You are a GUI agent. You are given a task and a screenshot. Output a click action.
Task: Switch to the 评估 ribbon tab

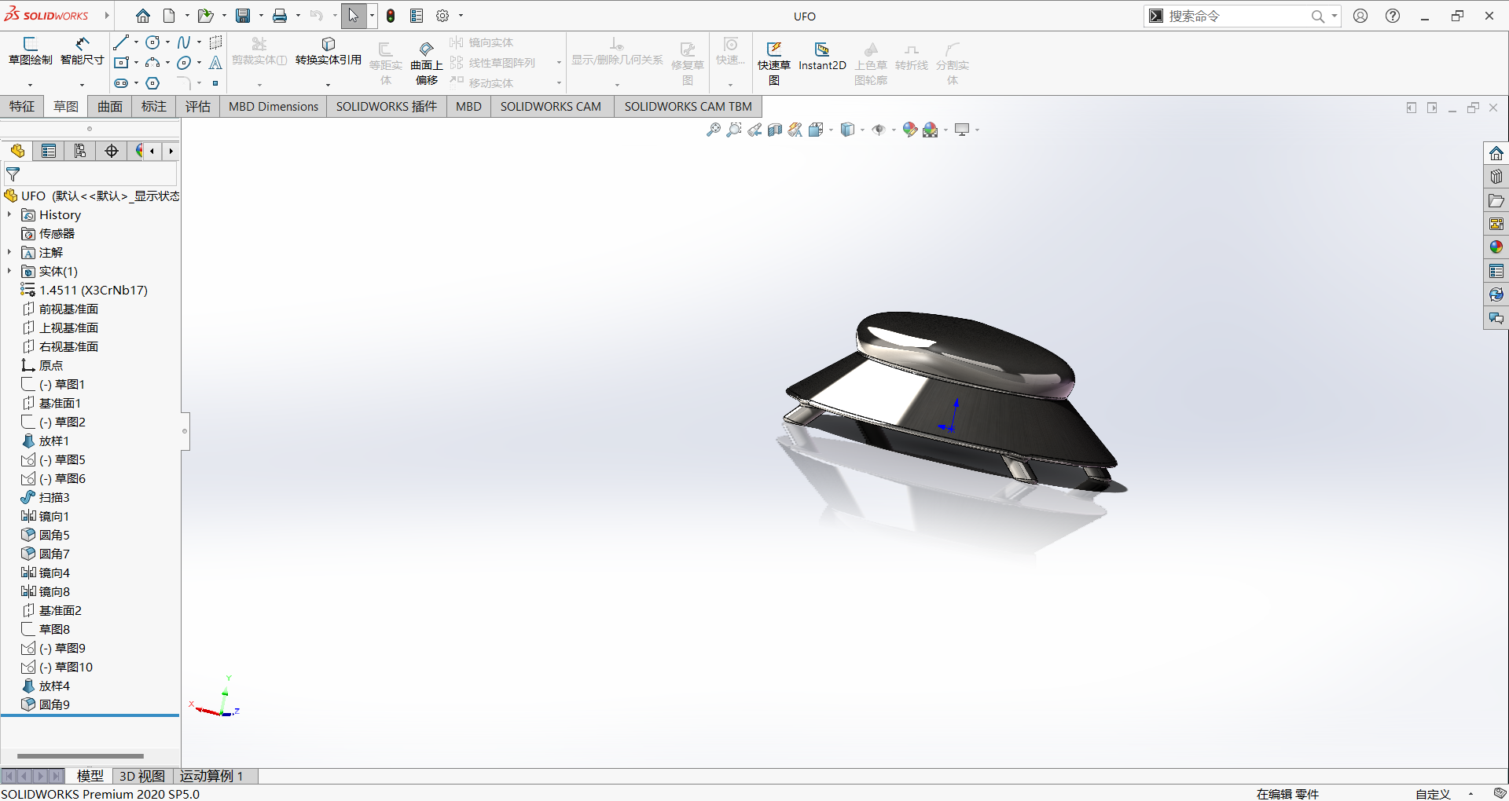pos(198,106)
